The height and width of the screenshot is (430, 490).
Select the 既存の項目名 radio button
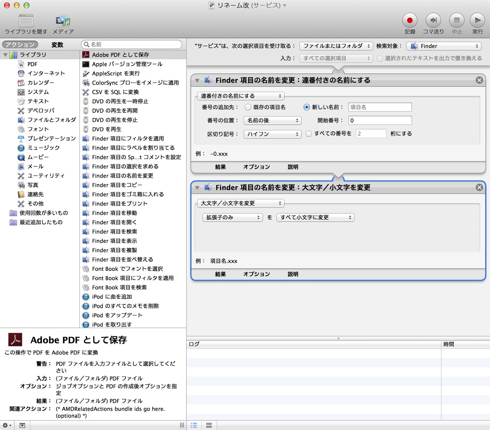pos(248,107)
